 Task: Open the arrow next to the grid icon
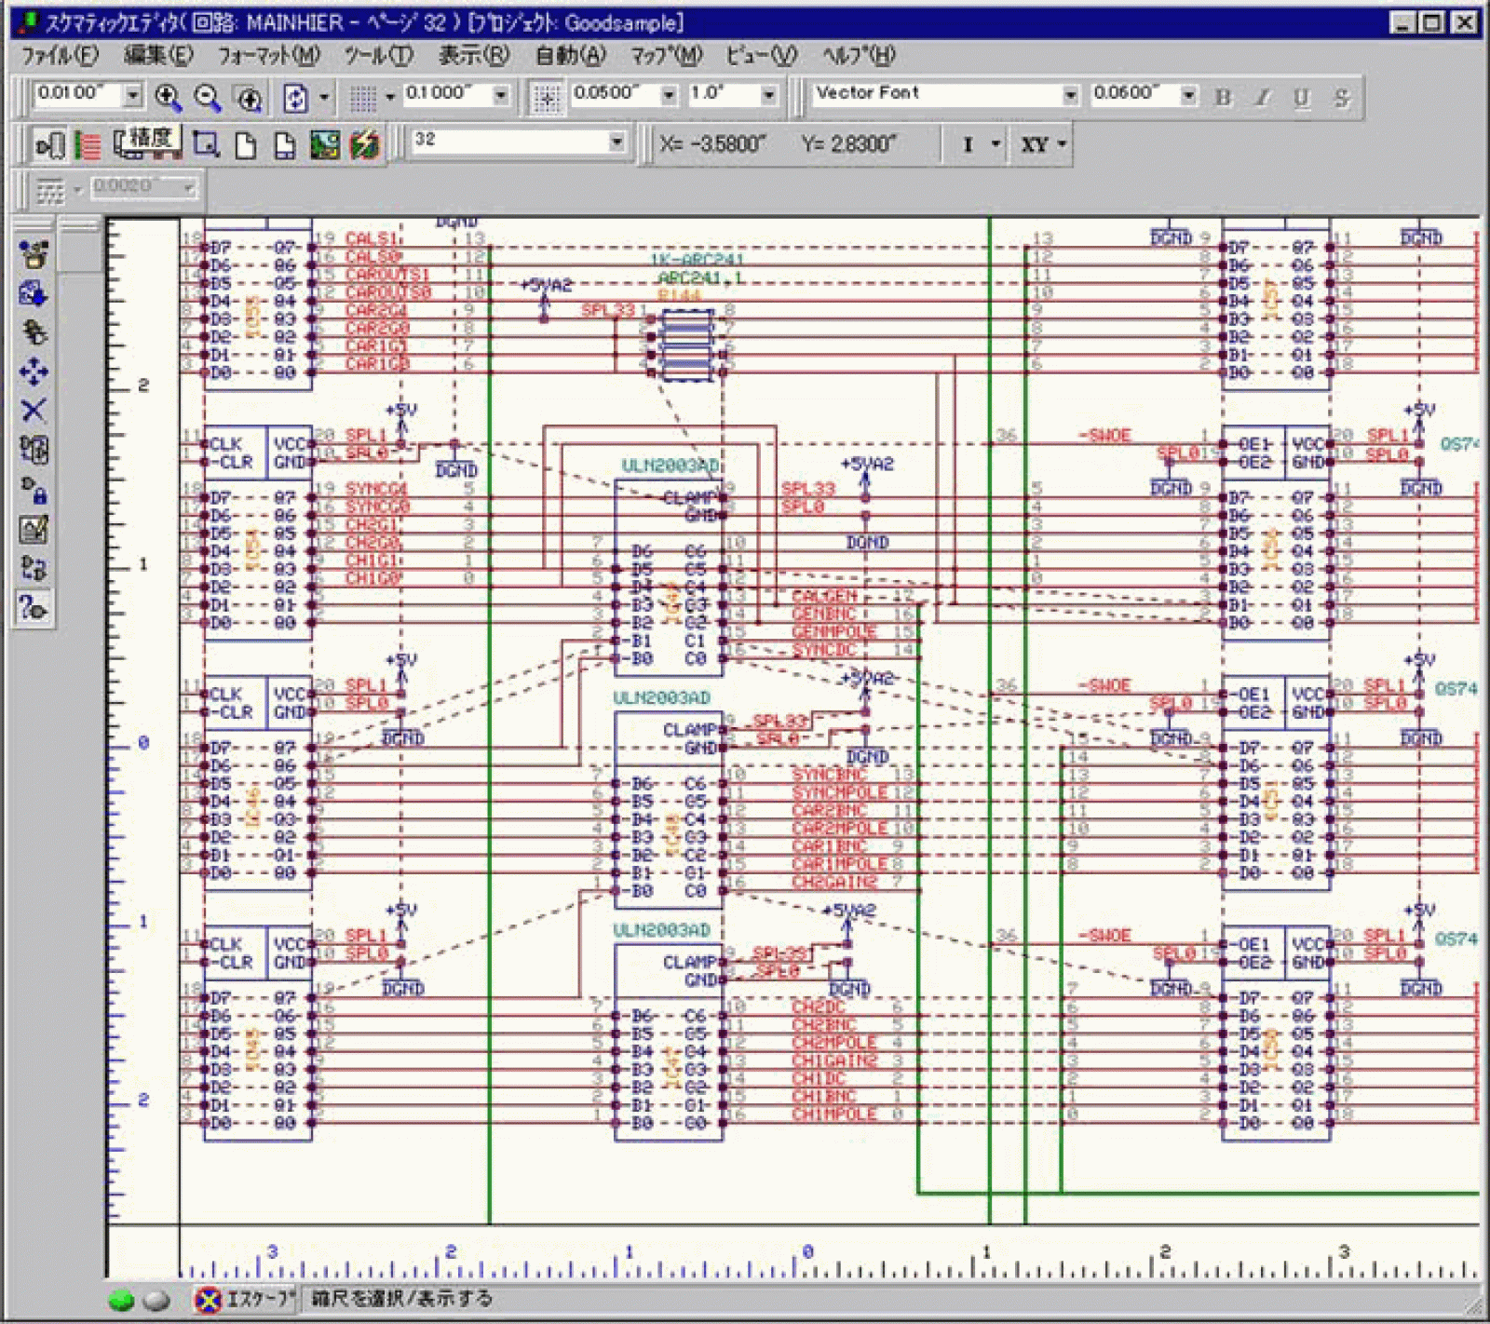click(390, 97)
